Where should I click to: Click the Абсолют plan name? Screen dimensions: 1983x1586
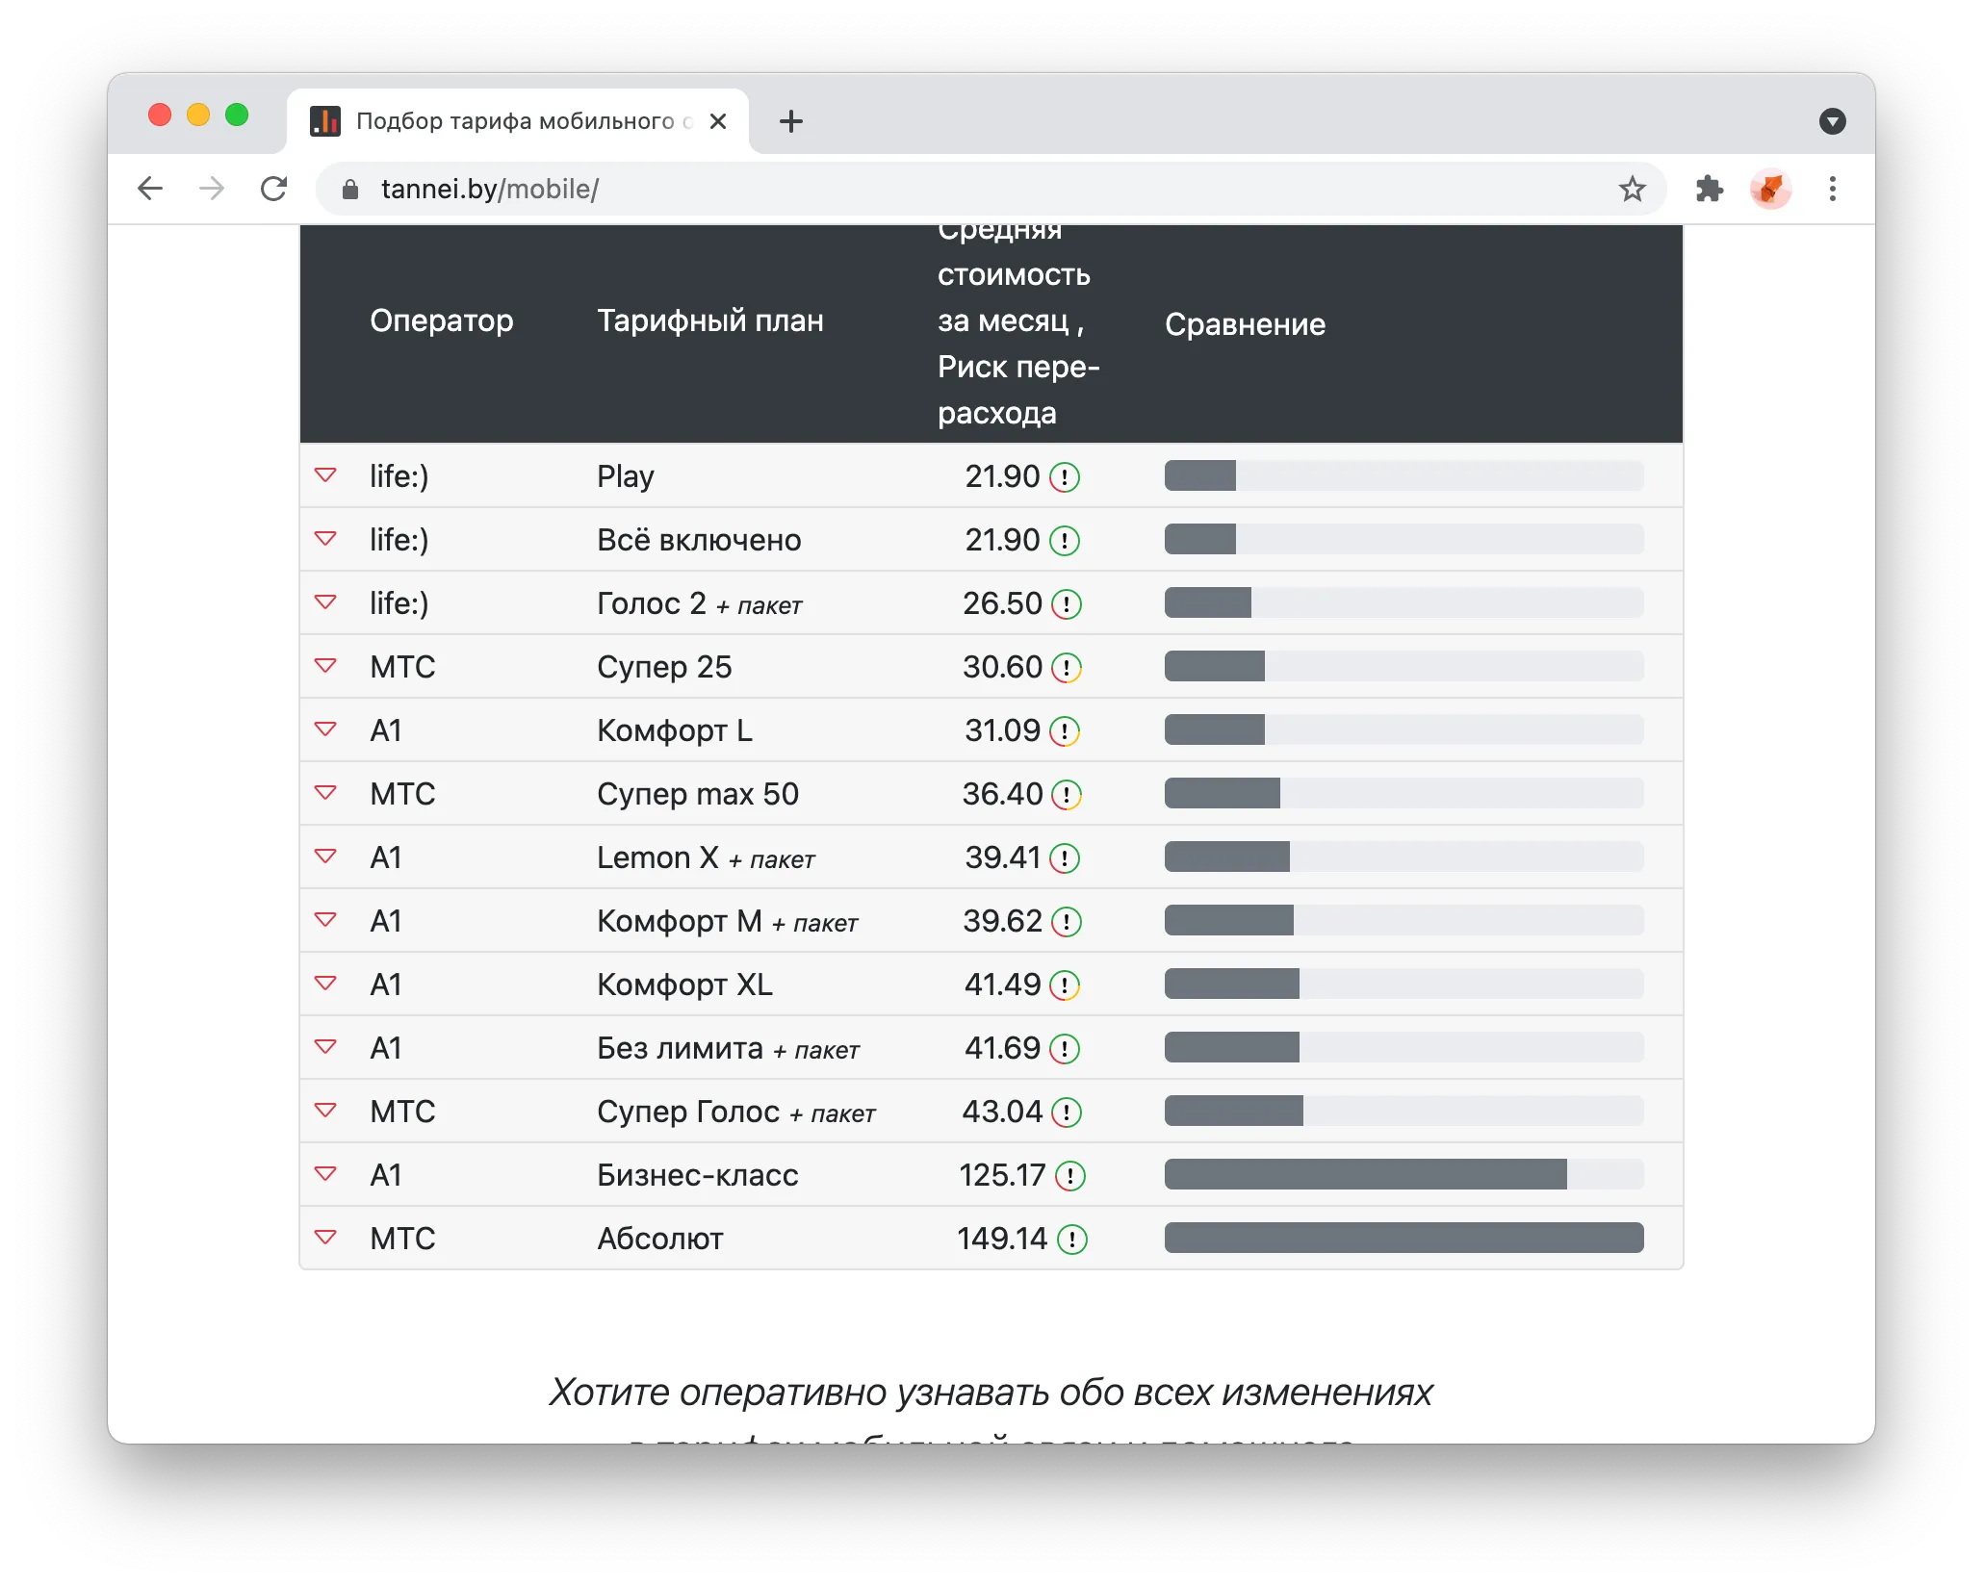click(660, 1239)
